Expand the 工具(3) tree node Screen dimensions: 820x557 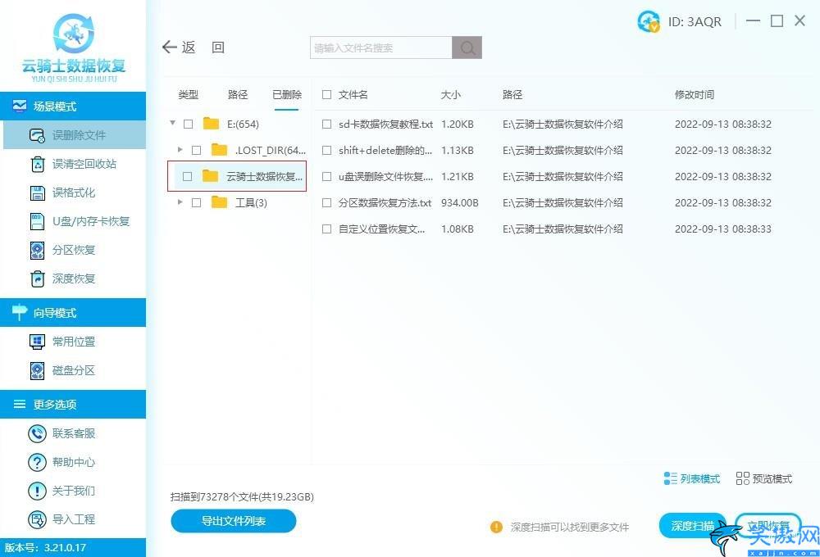tap(180, 202)
